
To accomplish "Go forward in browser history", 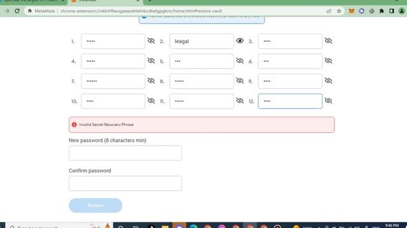I will click(7, 11).
